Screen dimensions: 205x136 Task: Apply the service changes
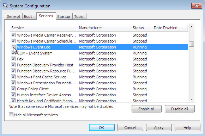[159, 128]
